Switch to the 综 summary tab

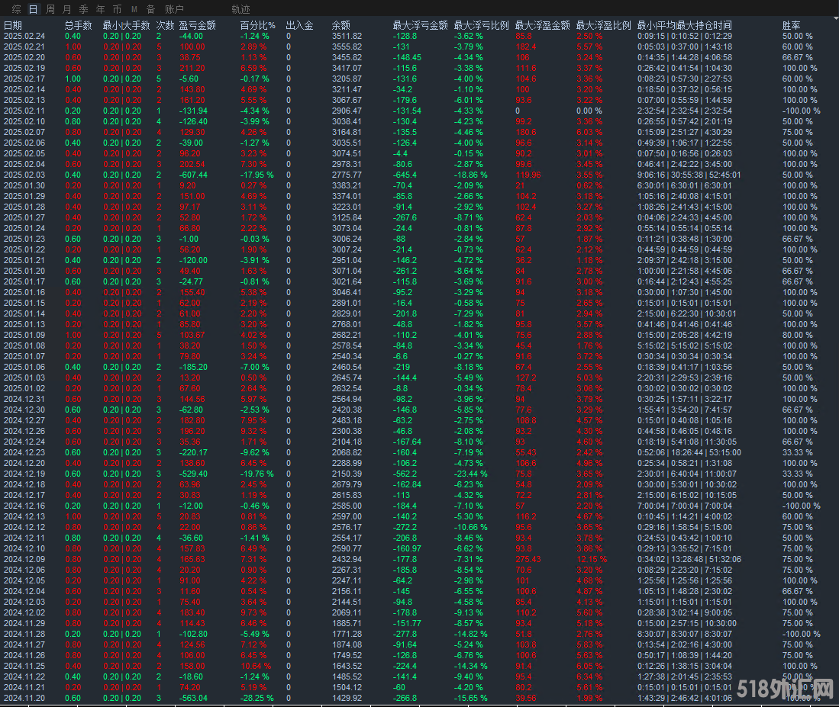click(x=16, y=9)
